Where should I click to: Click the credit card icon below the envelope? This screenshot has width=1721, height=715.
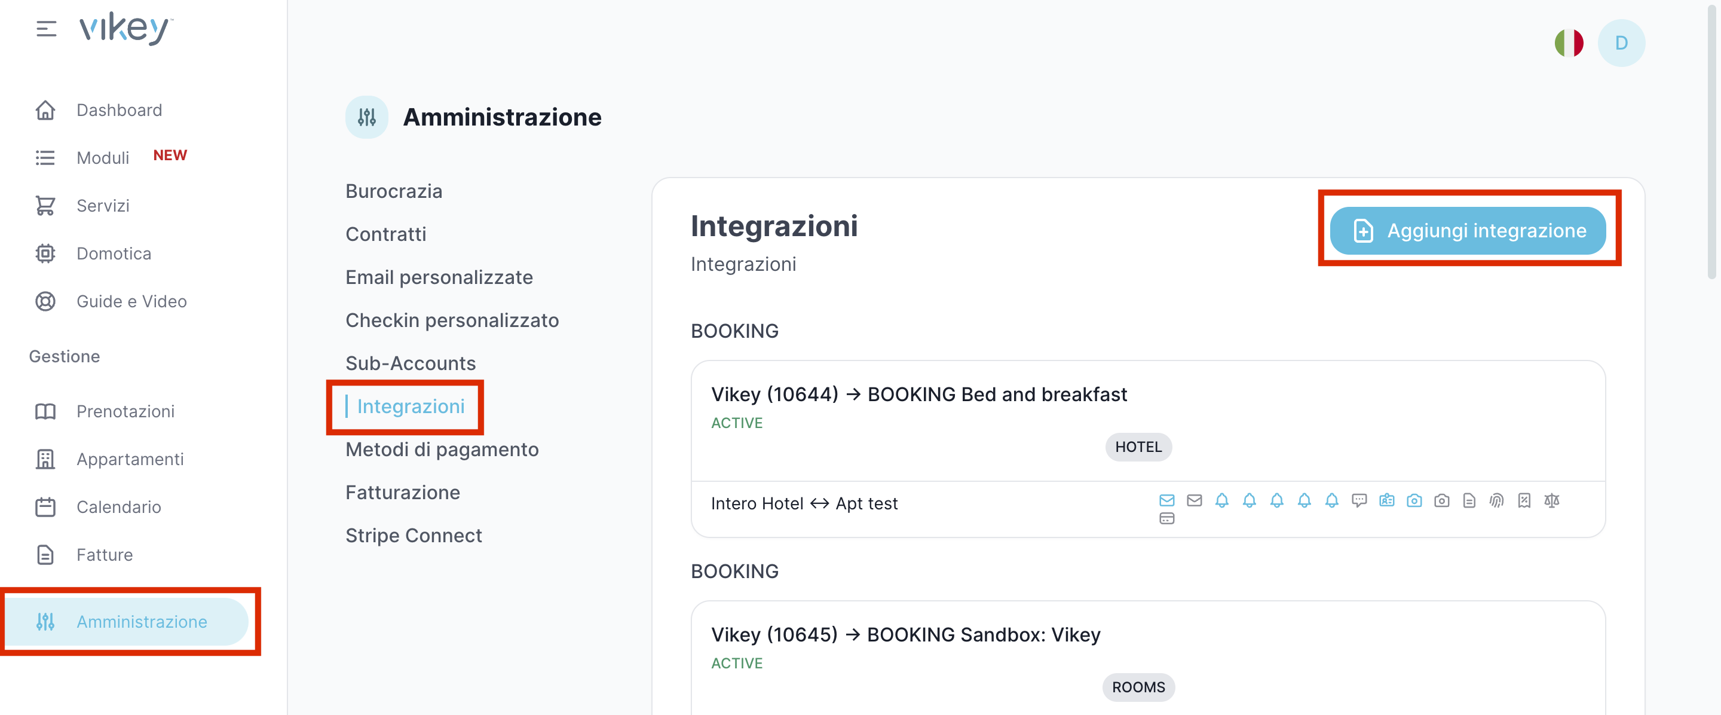click(1166, 518)
